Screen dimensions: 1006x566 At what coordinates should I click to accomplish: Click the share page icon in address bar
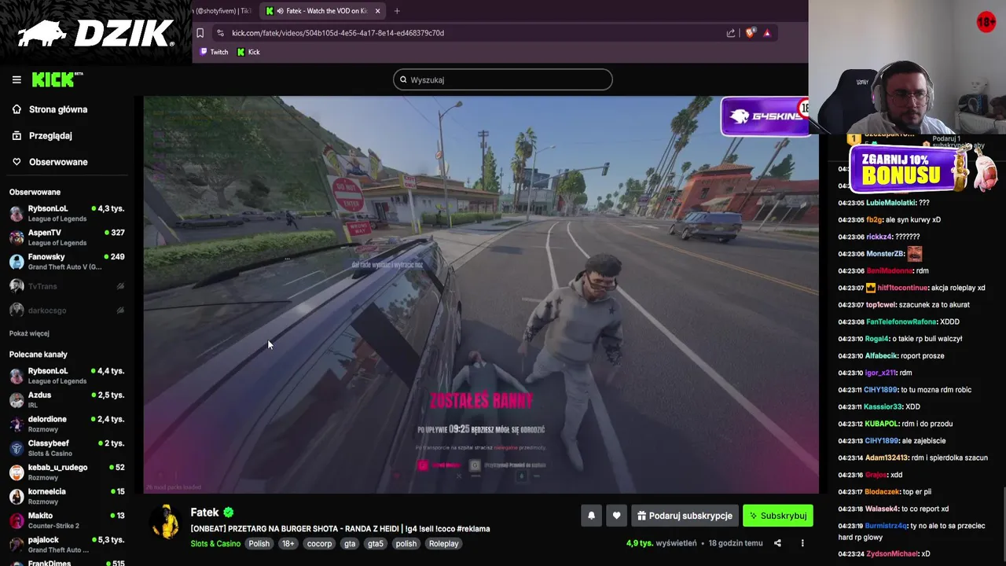[x=731, y=33]
